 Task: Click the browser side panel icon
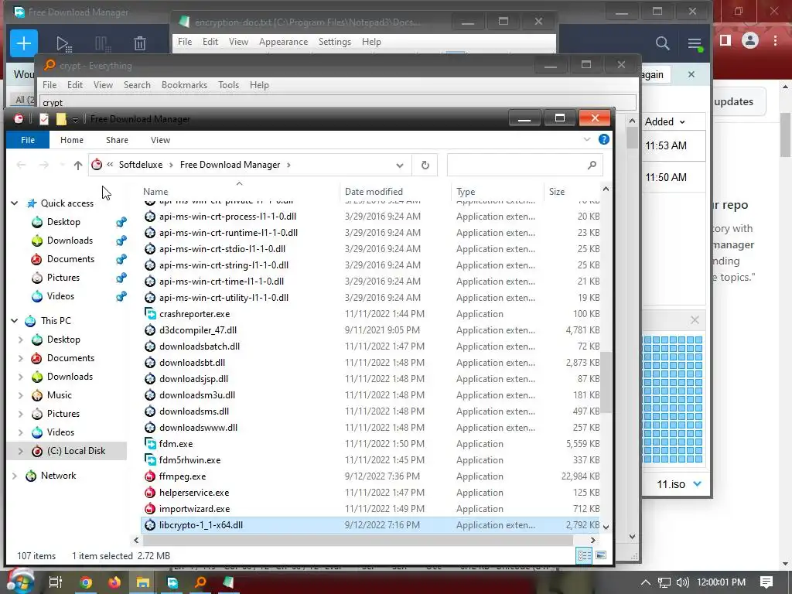click(725, 40)
